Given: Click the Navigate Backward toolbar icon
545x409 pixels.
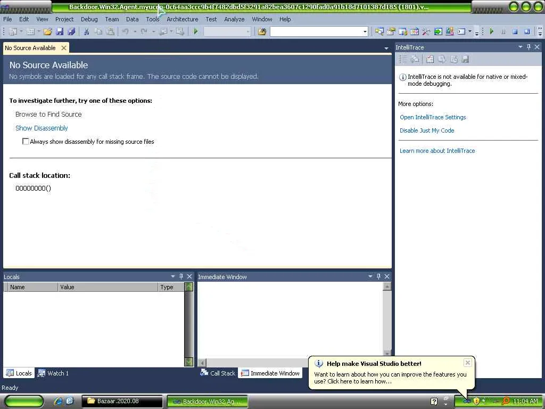Looking at the screenshot, I should [163, 31].
